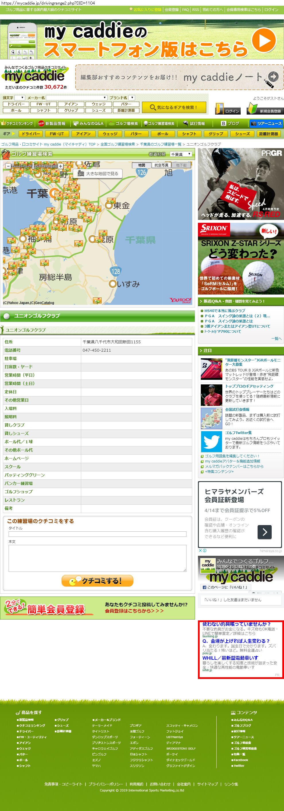This screenshot has width=284, height=811.
Task: Switch the map to 地図 view
Action: pyautogui.click(x=142, y=165)
